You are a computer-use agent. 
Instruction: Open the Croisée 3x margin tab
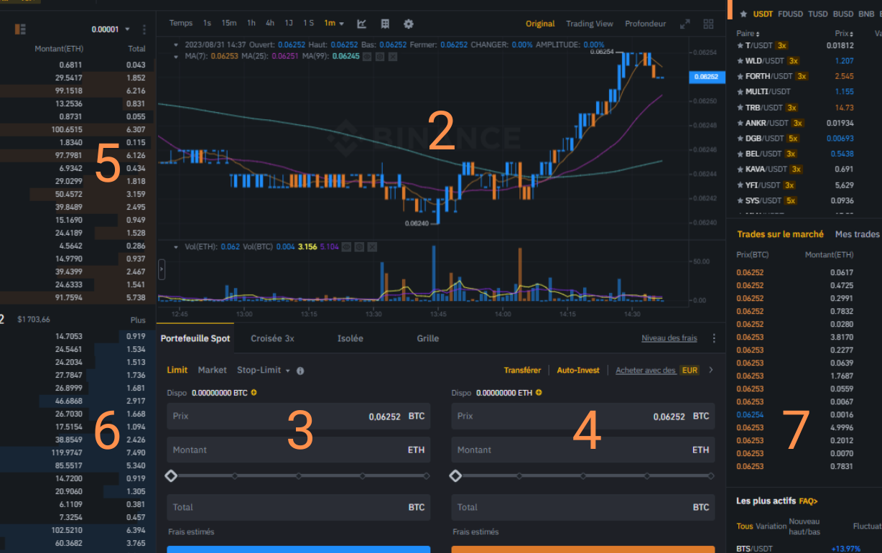coord(273,338)
